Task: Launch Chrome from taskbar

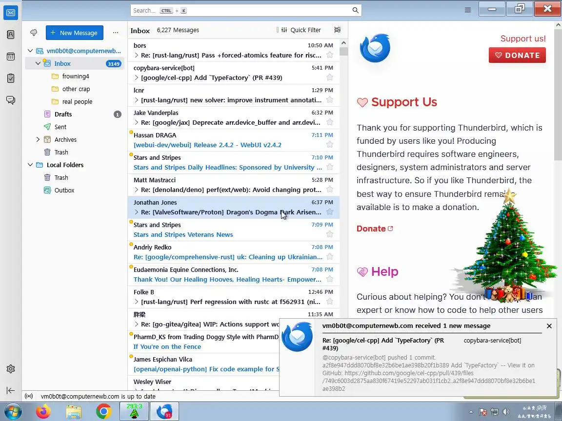Action: point(103,412)
